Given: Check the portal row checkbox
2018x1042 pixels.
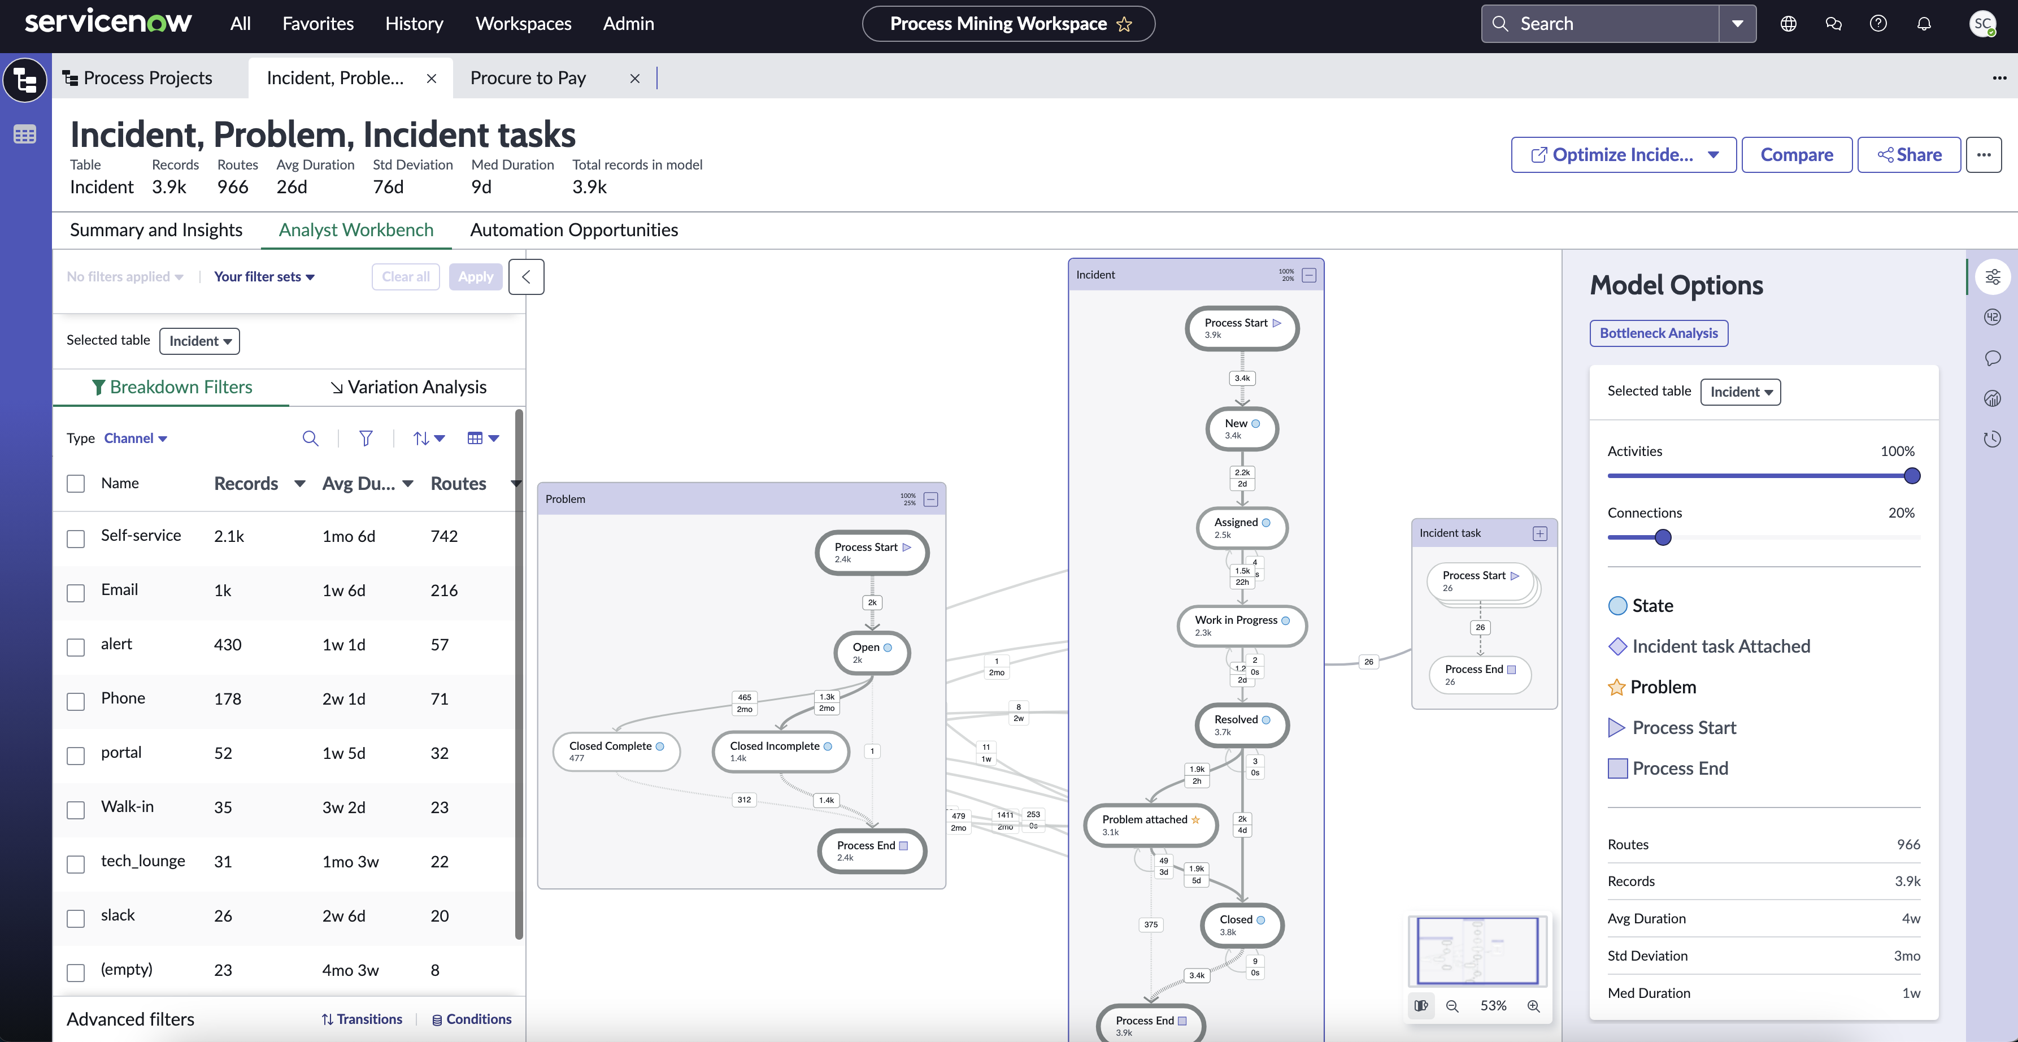Looking at the screenshot, I should tap(76, 756).
